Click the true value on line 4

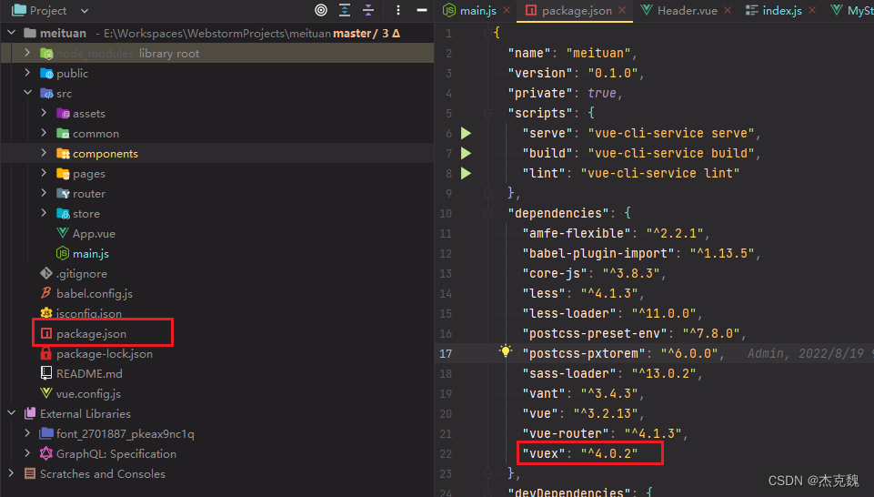pos(602,93)
